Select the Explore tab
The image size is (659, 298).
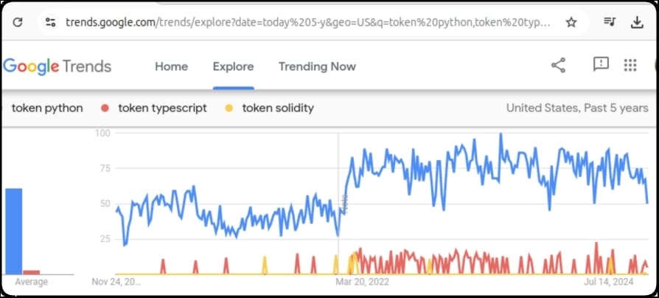(233, 66)
